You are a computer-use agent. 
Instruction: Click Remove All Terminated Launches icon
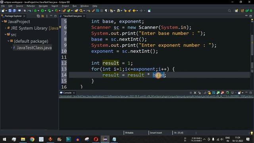click(199, 93)
